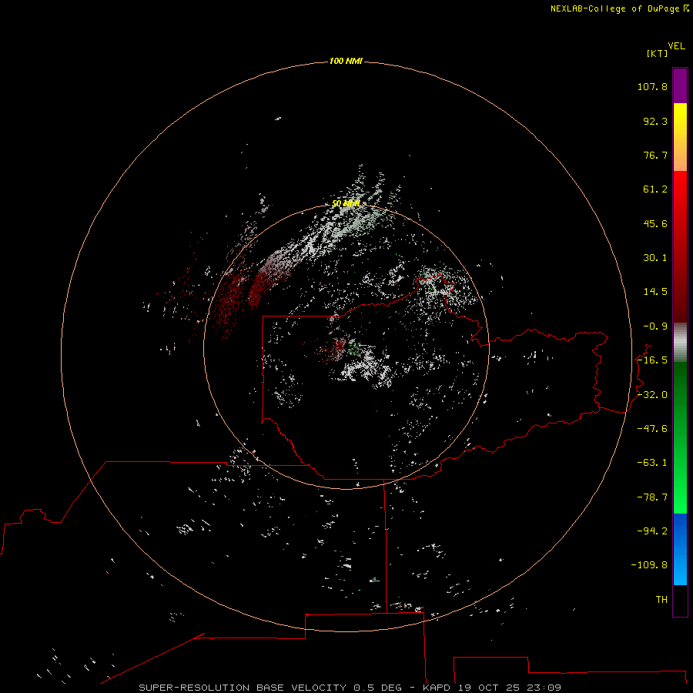Select the -109.8 legend value

pyautogui.click(x=649, y=565)
